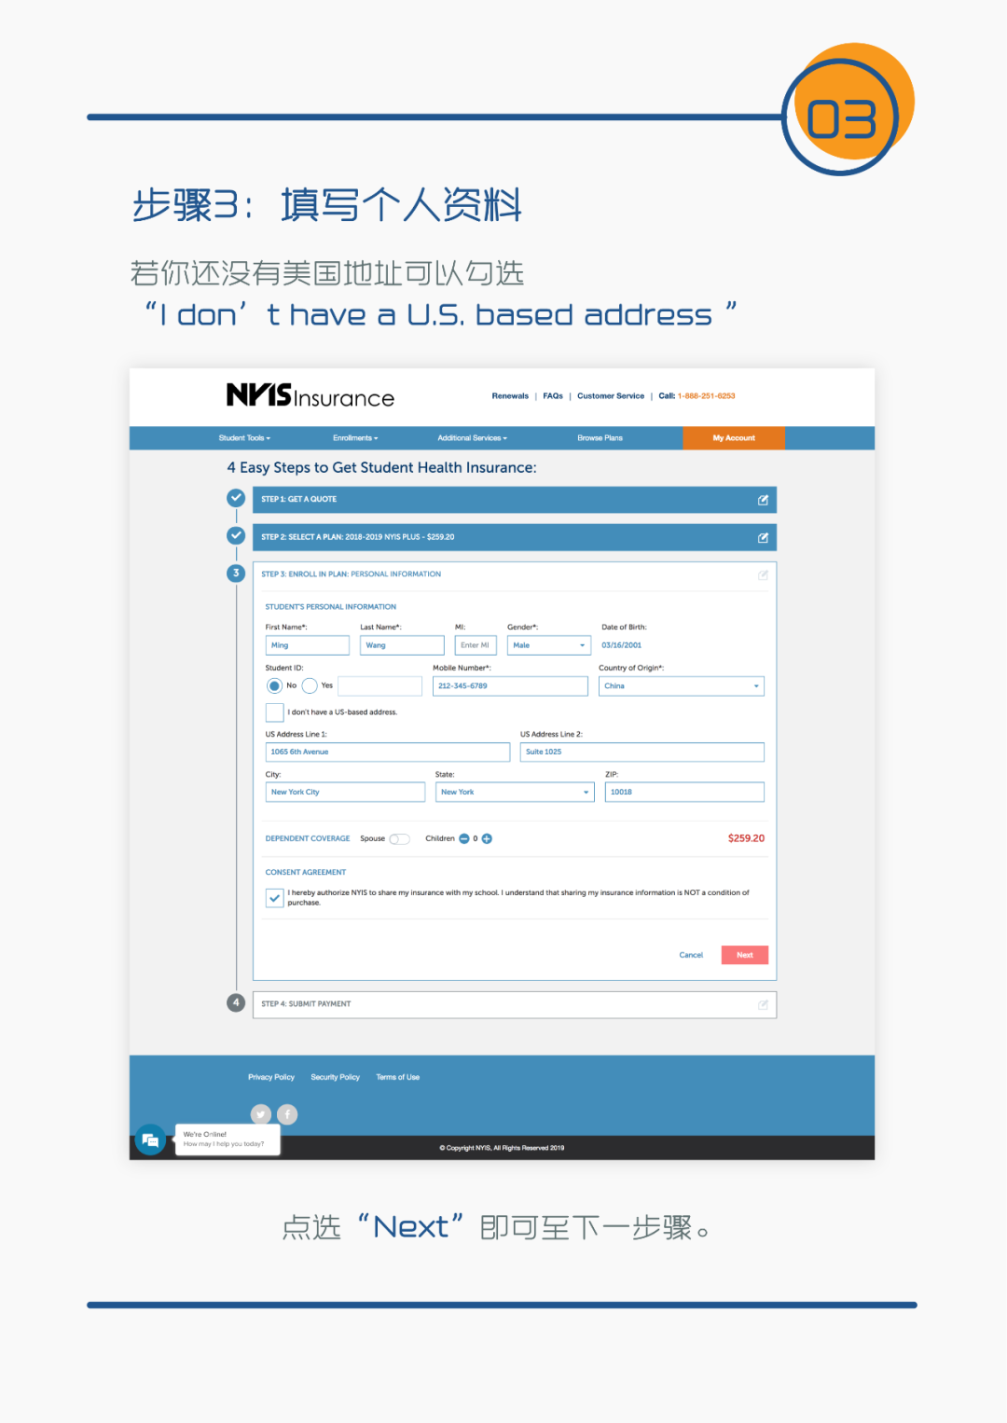
Task: Click the phone number 1-888-251-6253
Action: [x=706, y=396]
